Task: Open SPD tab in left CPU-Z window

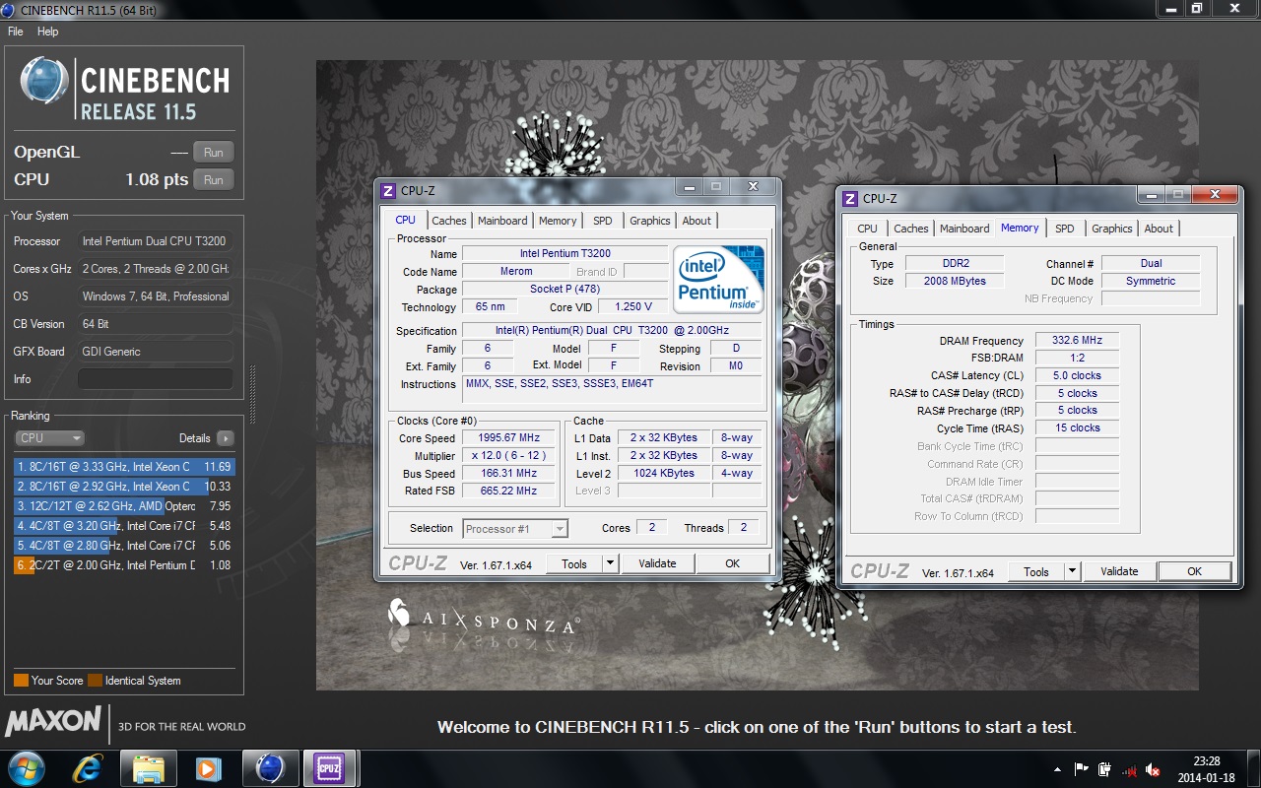Action: click(602, 221)
